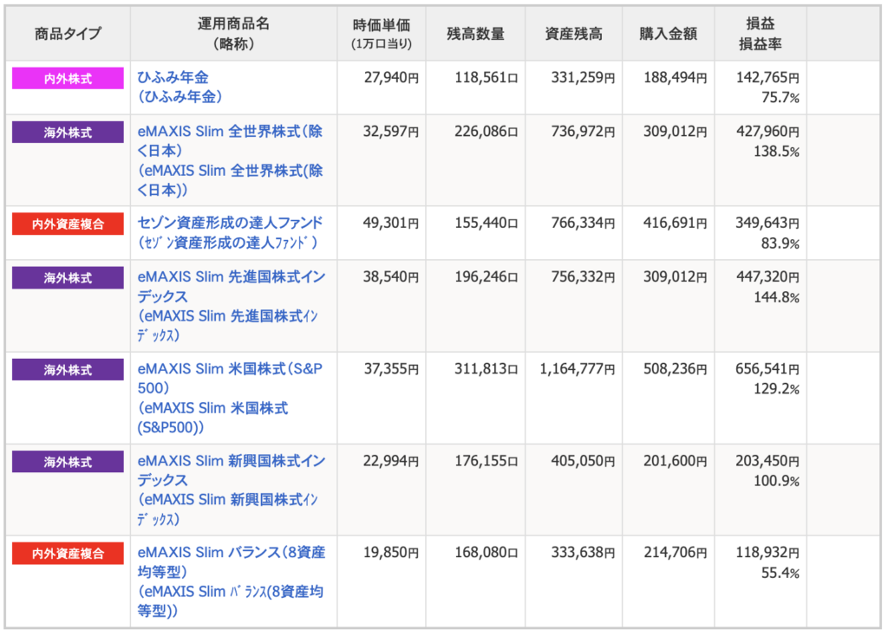Click the 1,164,777円 asset balance cell
This screenshot has height=636, width=888.
pyautogui.click(x=577, y=369)
